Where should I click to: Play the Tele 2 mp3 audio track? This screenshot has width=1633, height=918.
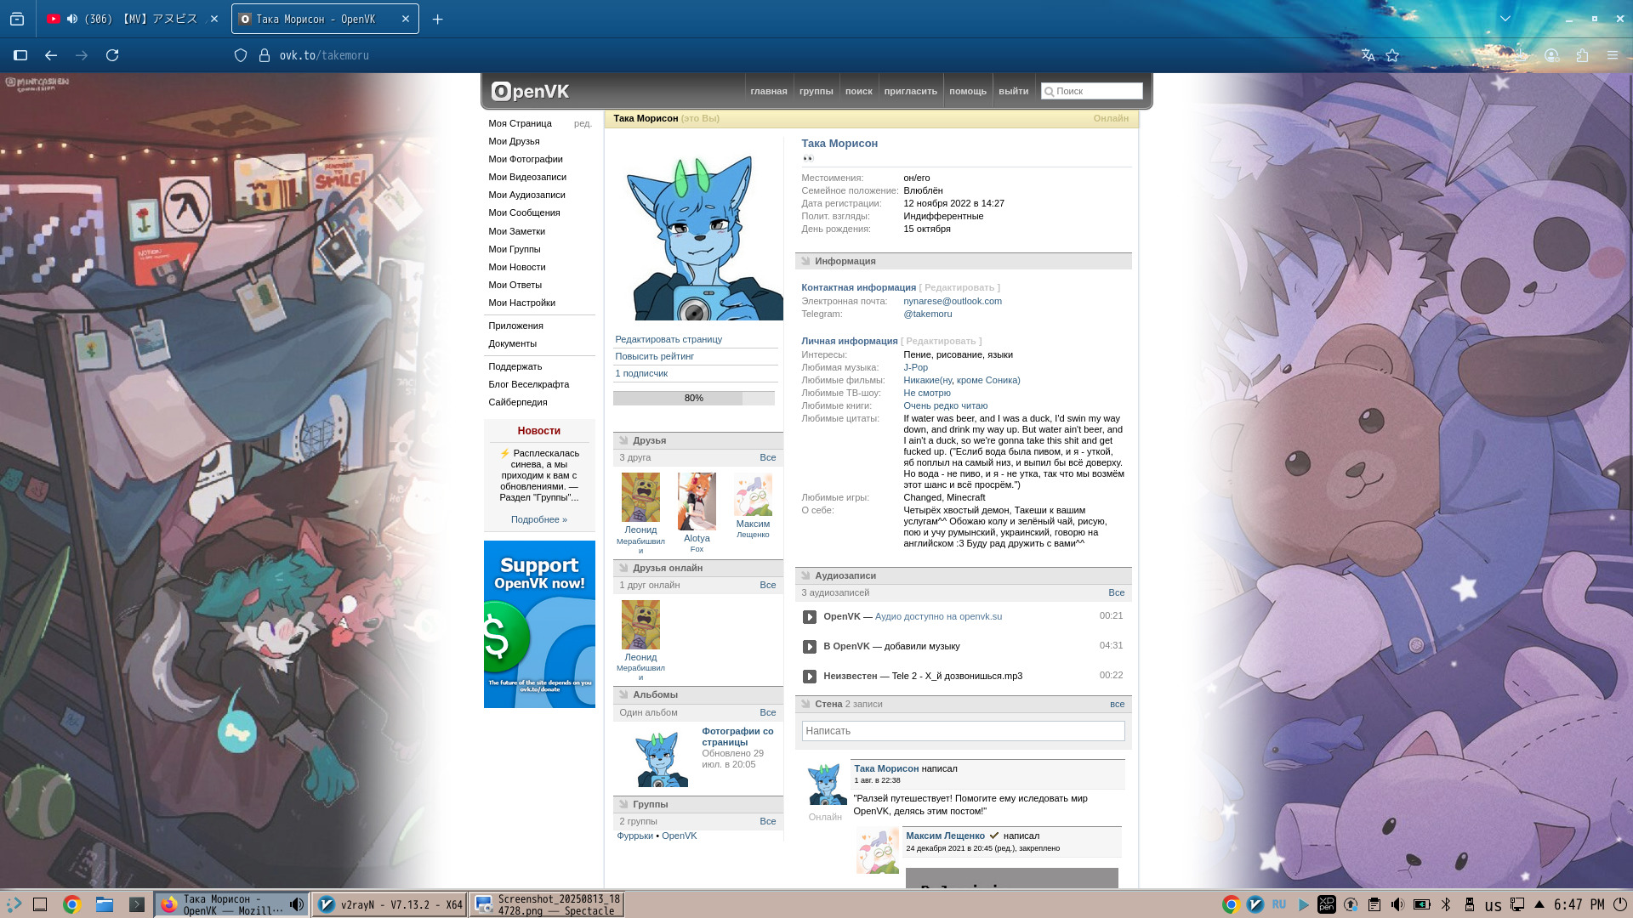[809, 677]
